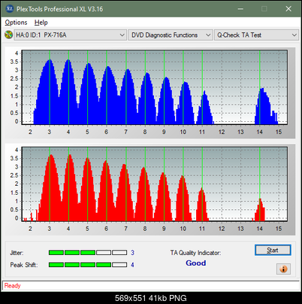Click the disc drive icon beside the drive selector
This screenshot has height=304, width=302.
(8, 35)
